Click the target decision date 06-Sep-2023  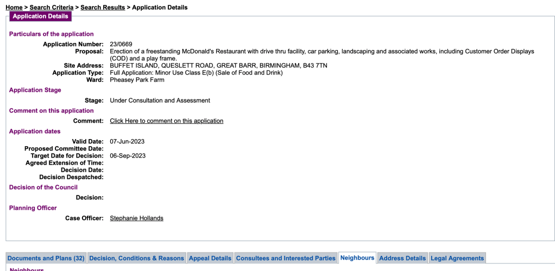pos(128,156)
